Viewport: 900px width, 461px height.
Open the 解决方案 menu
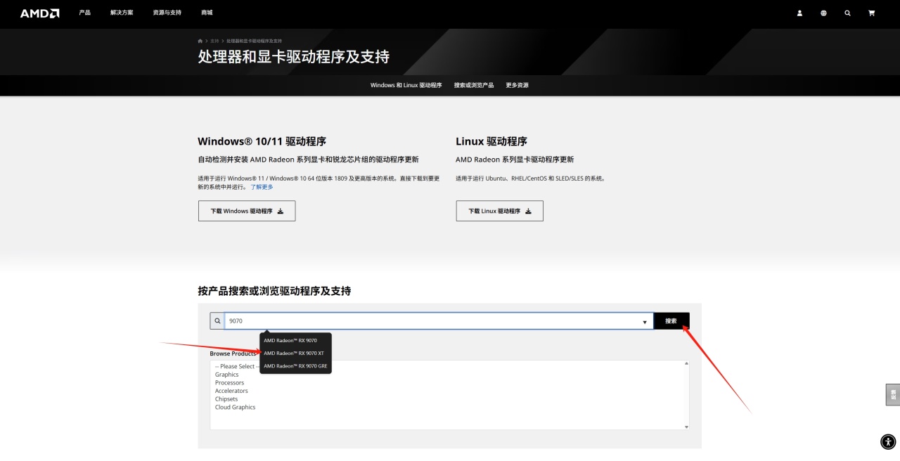122,13
